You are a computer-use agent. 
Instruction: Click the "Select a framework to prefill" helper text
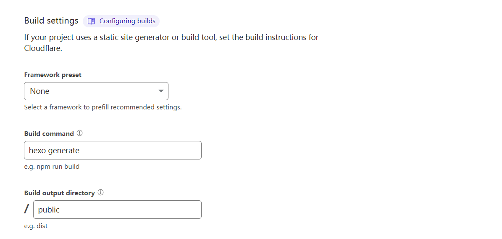(x=103, y=107)
